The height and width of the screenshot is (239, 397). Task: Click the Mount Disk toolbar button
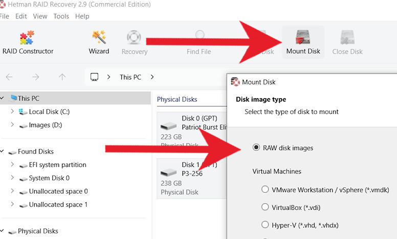[x=303, y=42]
